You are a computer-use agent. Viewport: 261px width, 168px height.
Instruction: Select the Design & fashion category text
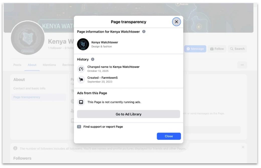tap(102, 46)
